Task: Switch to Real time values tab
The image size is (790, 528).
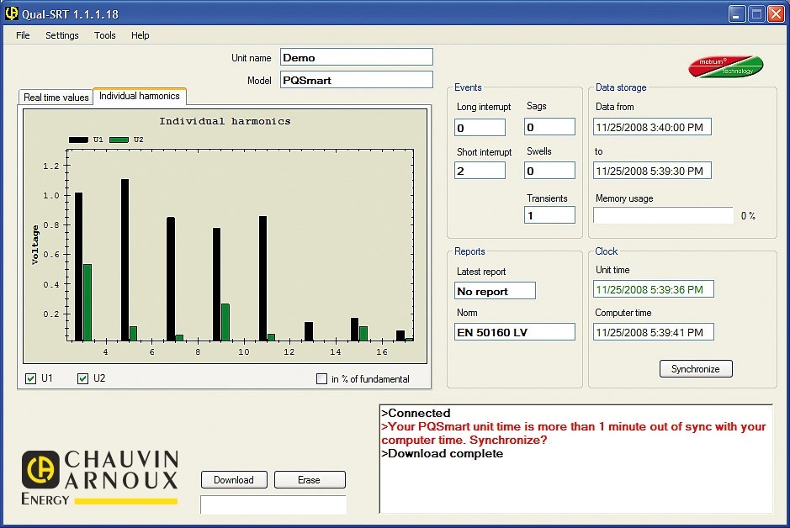Action: pyautogui.click(x=56, y=98)
